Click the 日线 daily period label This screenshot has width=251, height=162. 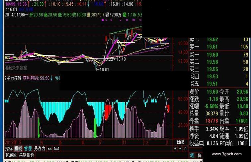tap(180, 142)
